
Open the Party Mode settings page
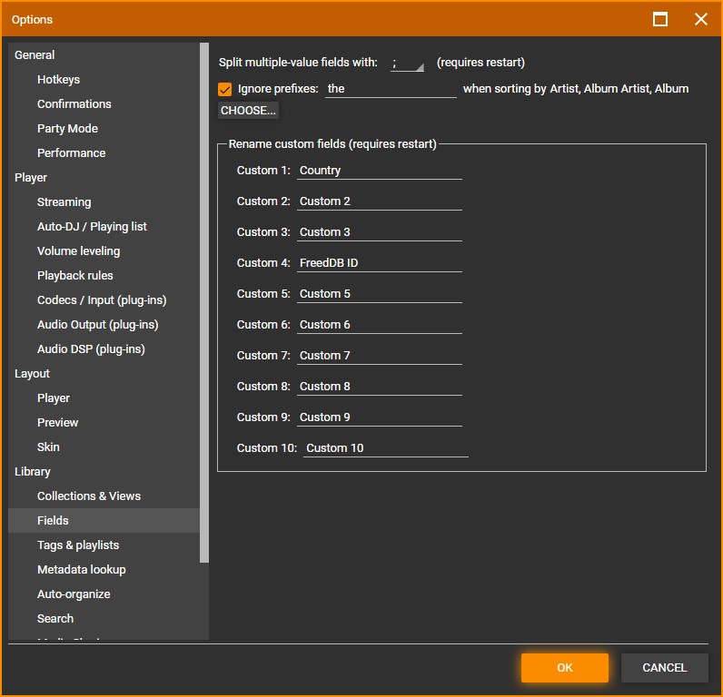pyautogui.click(x=67, y=129)
